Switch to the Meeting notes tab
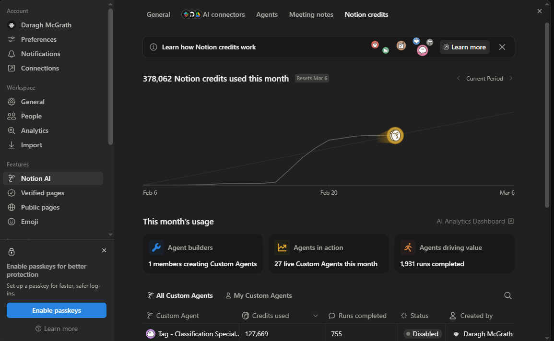The height and width of the screenshot is (341, 554). (x=311, y=14)
